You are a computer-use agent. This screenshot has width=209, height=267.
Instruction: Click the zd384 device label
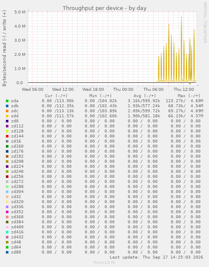coord(17,222)
